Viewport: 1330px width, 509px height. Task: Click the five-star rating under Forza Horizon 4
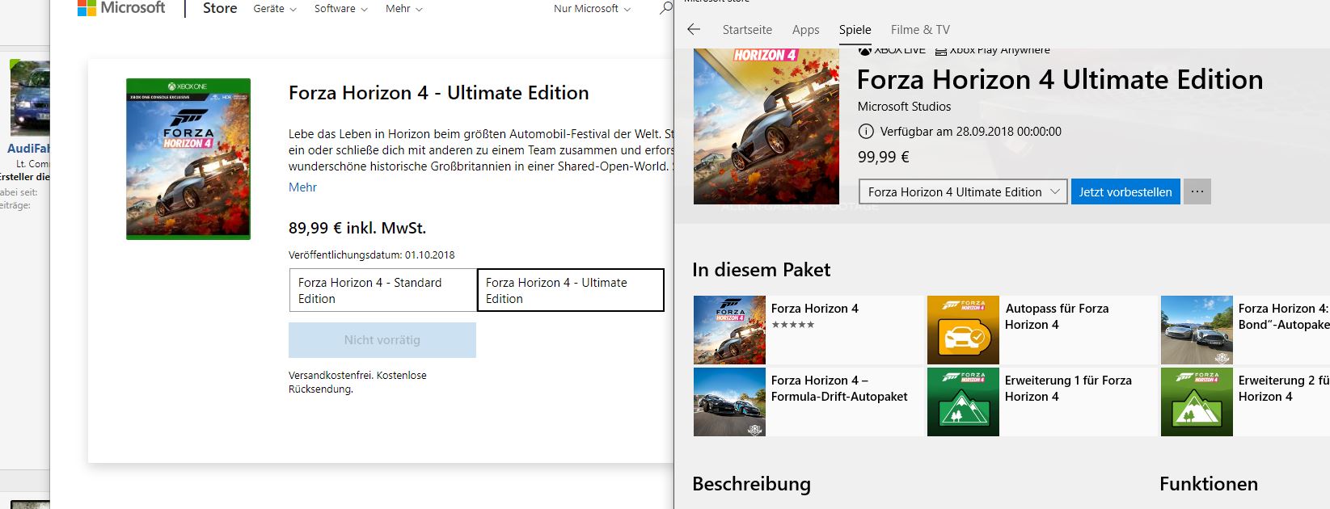(x=793, y=325)
